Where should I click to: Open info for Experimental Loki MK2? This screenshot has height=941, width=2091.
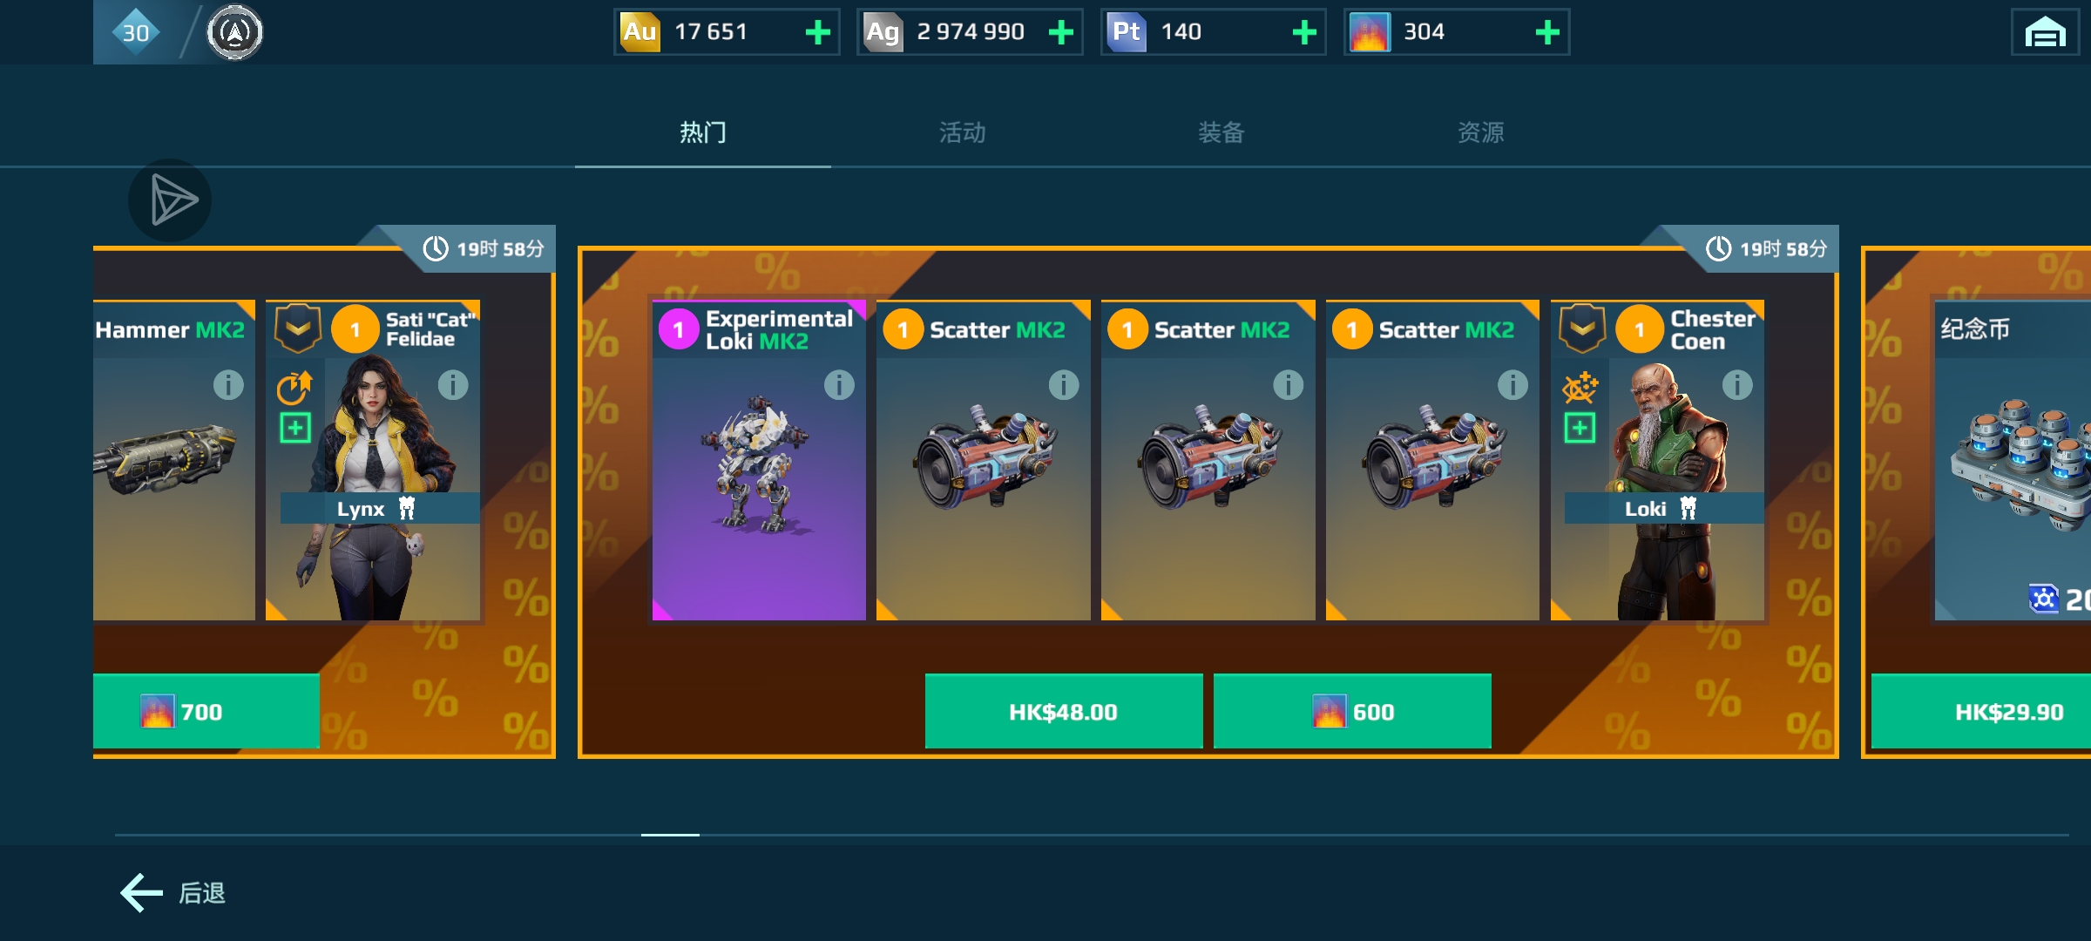coord(839,385)
